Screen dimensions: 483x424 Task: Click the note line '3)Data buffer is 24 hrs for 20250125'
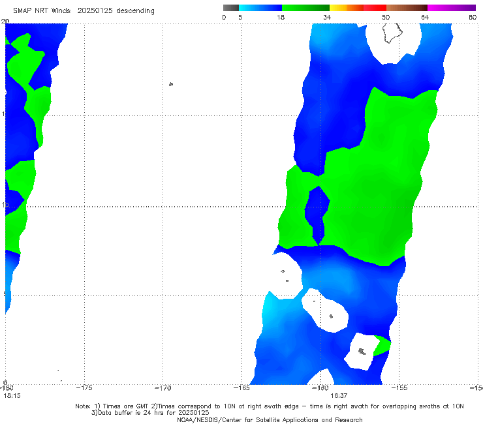tap(150, 413)
